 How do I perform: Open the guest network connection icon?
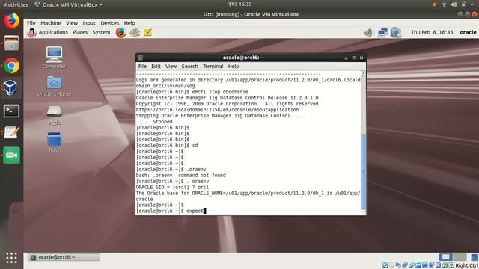point(382,32)
